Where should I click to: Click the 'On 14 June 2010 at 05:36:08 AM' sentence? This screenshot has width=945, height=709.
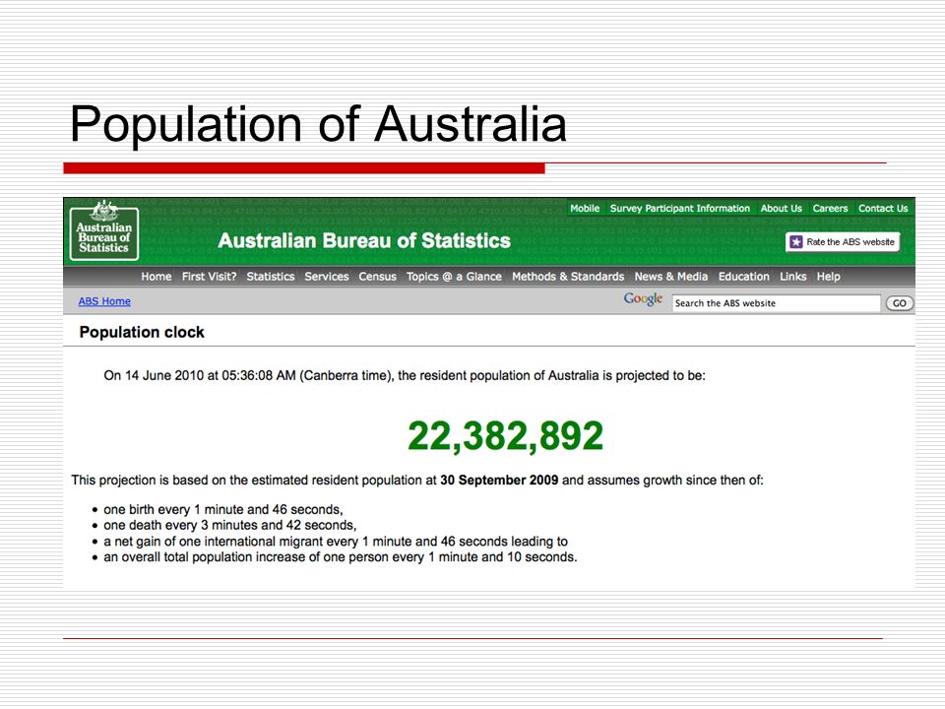pyautogui.click(x=405, y=375)
